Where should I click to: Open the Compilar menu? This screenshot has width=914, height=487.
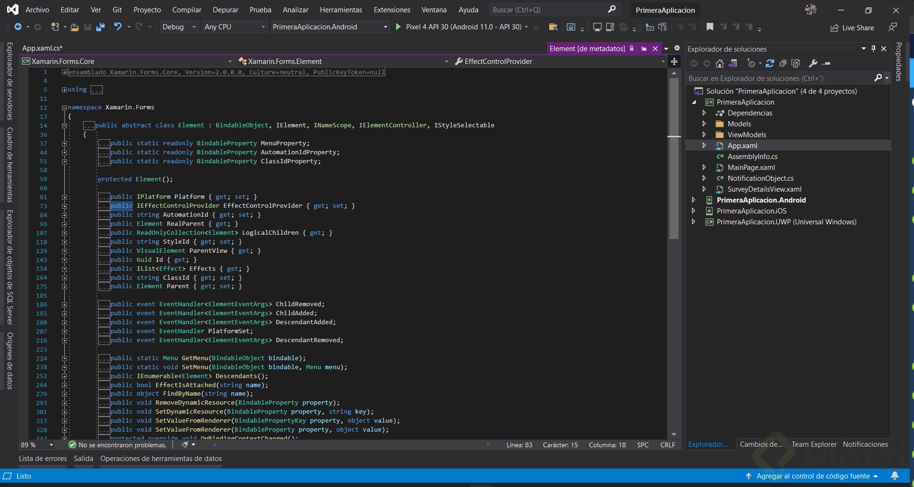tap(187, 10)
